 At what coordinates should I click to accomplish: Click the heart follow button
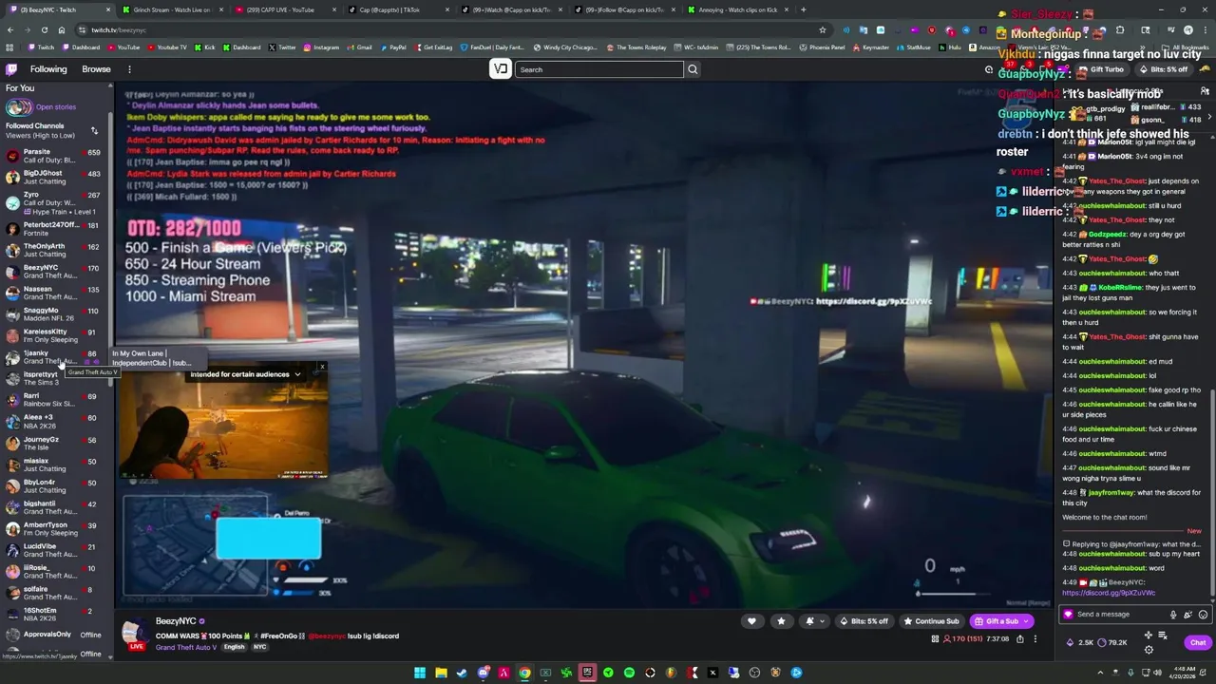coord(751,621)
